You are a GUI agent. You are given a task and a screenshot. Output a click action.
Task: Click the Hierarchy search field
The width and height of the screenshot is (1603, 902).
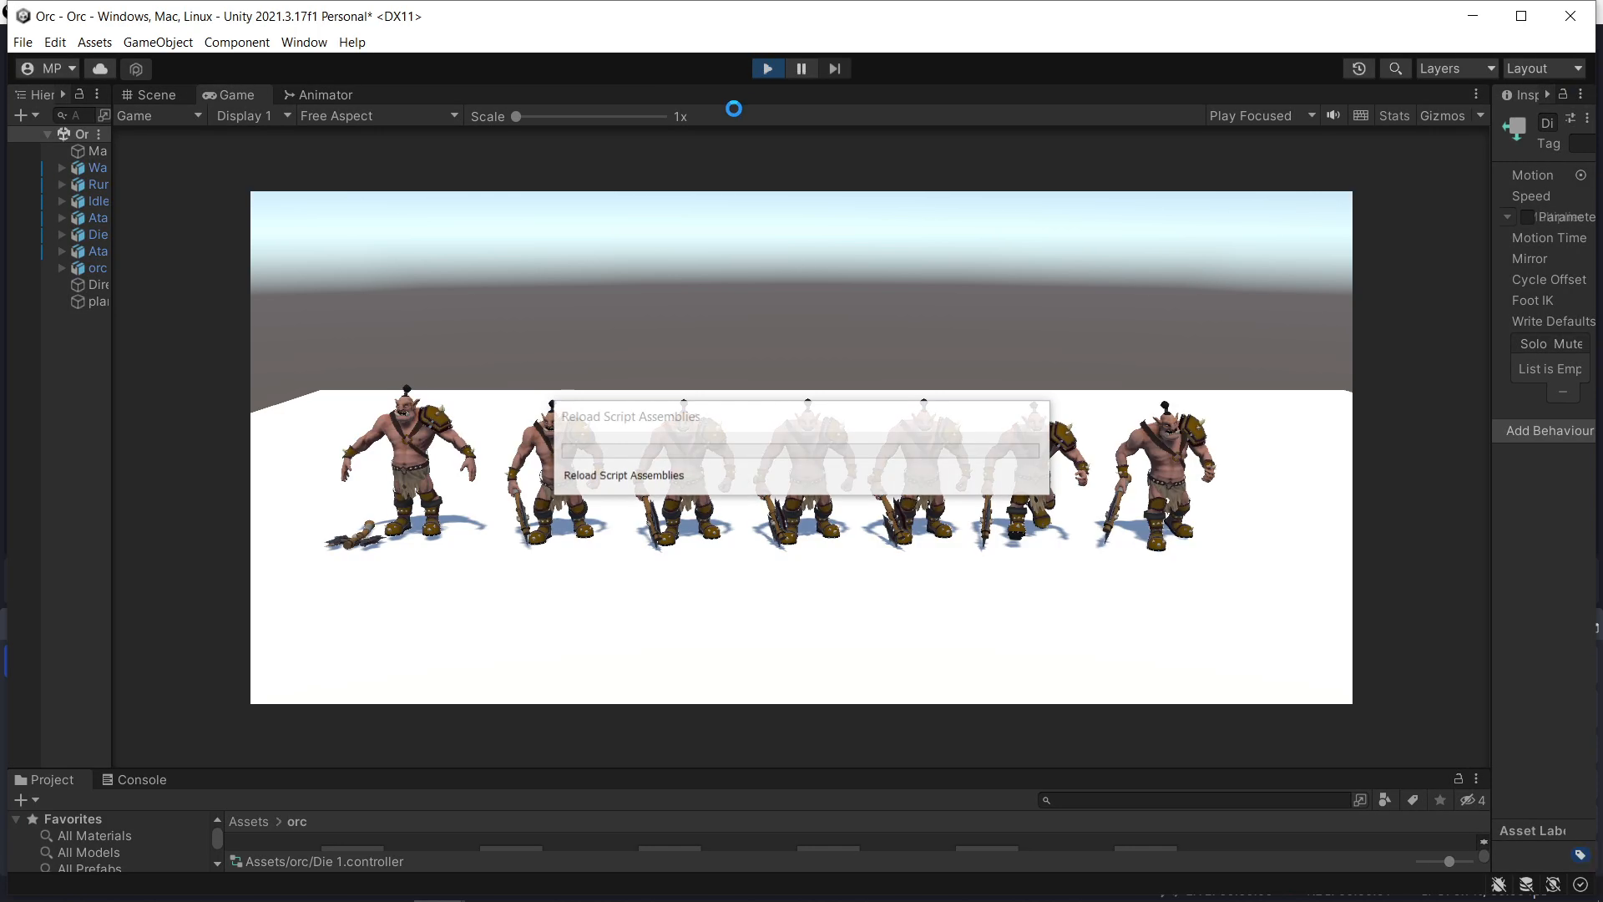point(73,115)
